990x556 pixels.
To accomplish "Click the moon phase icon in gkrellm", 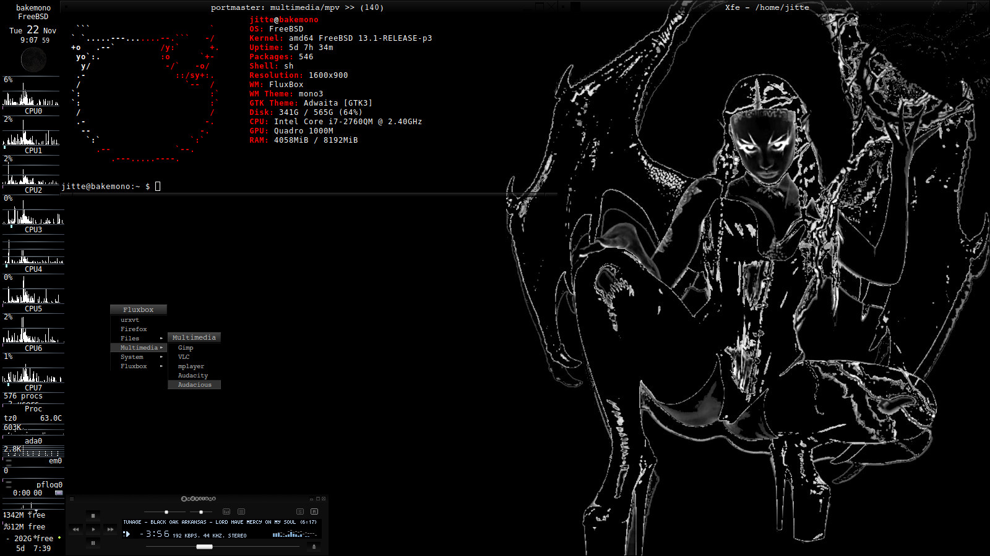I will [33, 60].
